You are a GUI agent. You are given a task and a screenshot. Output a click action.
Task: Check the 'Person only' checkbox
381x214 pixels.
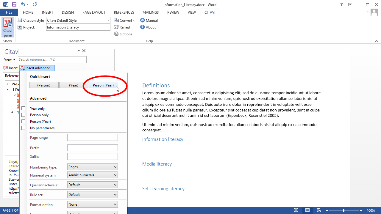pos(24,115)
